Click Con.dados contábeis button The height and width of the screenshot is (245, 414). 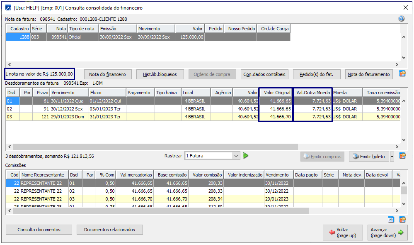pos(264,74)
